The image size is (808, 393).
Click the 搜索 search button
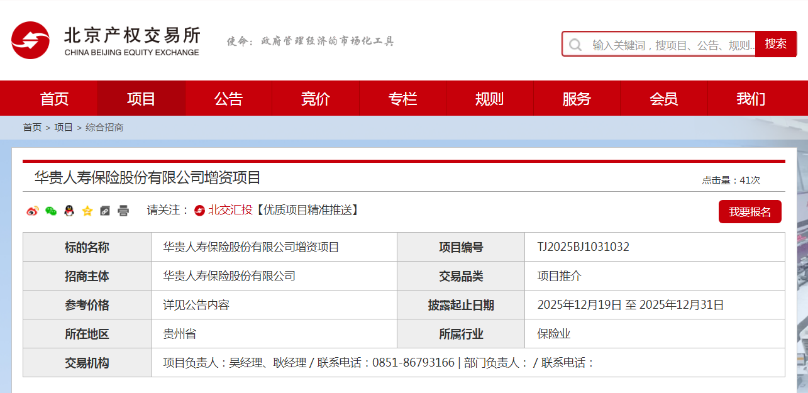776,44
